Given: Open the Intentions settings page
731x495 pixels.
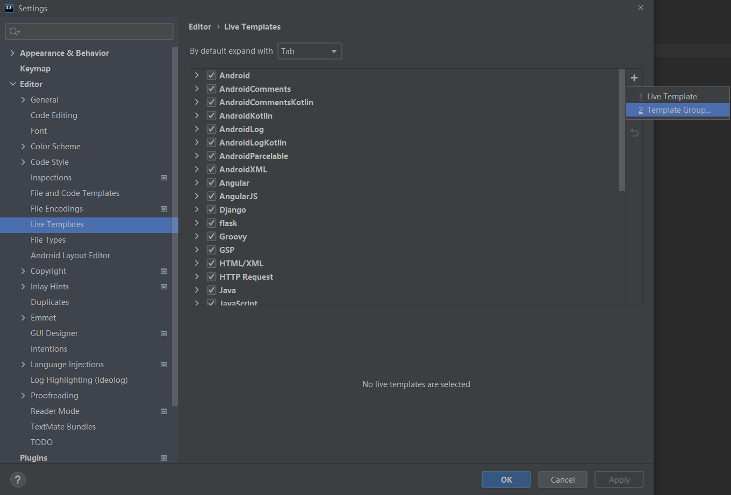Looking at the screenshot, I should 49,349.
